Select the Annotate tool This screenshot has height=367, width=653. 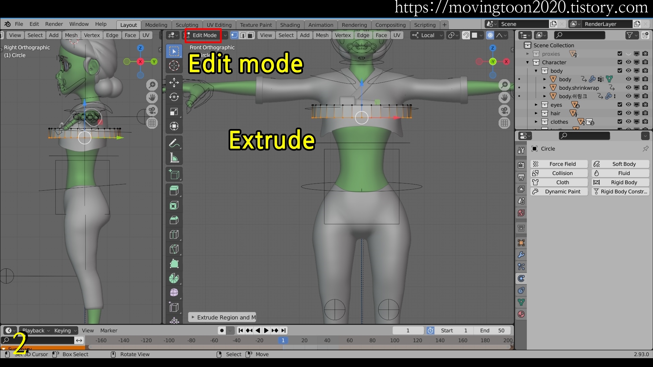(174, 143)
